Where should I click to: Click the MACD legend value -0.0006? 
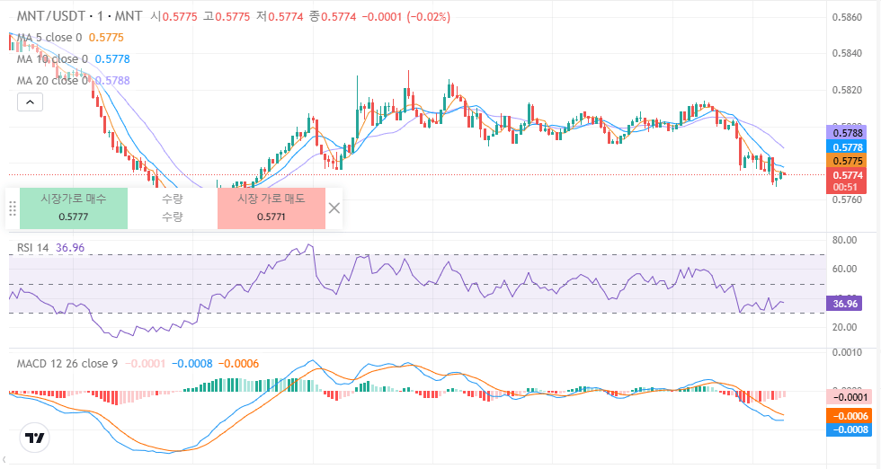point(238,363)
